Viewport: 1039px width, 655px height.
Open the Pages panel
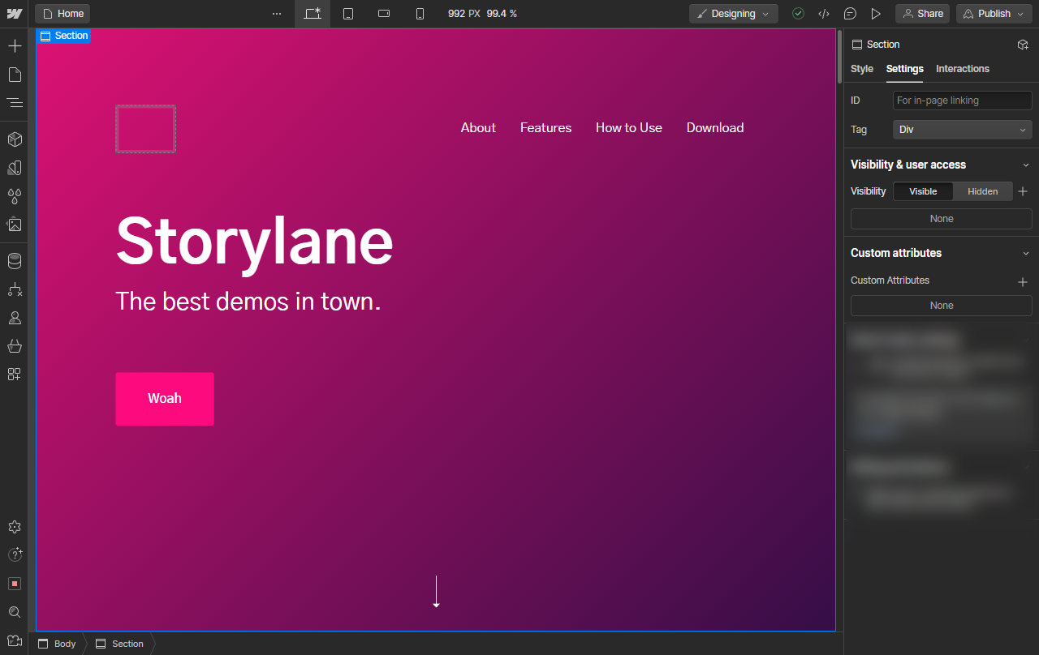point(15,75)
